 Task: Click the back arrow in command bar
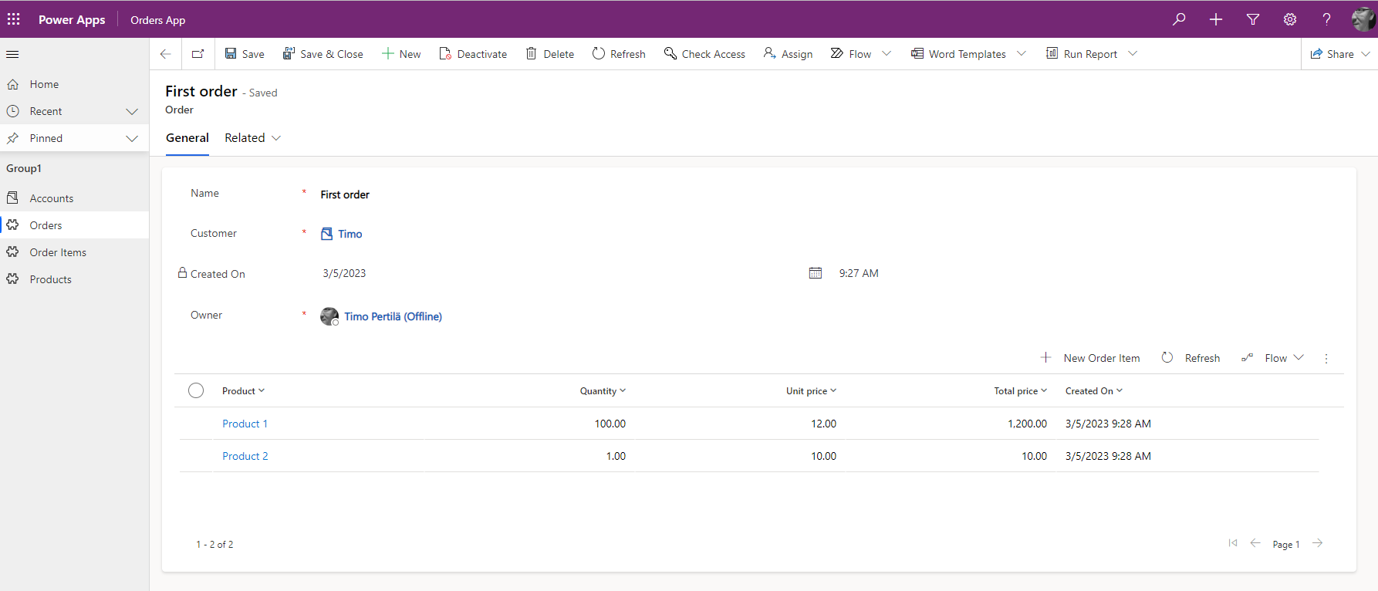pos(165,54)
